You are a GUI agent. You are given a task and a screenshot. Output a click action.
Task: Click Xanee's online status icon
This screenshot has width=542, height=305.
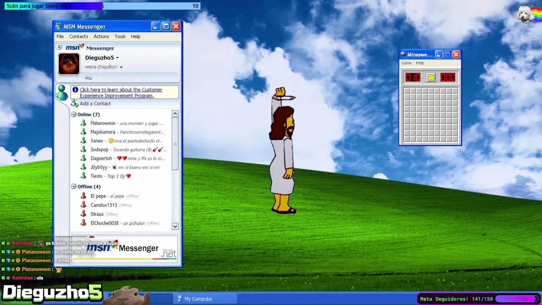83,141
